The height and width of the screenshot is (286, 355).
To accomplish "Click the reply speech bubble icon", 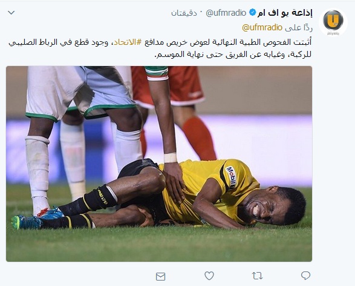I will [305, 276].
